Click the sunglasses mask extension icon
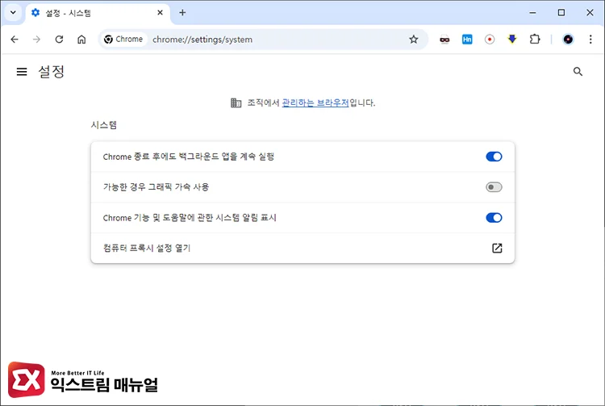The height and width of the screenshot is (406, 605). (444, 40)
